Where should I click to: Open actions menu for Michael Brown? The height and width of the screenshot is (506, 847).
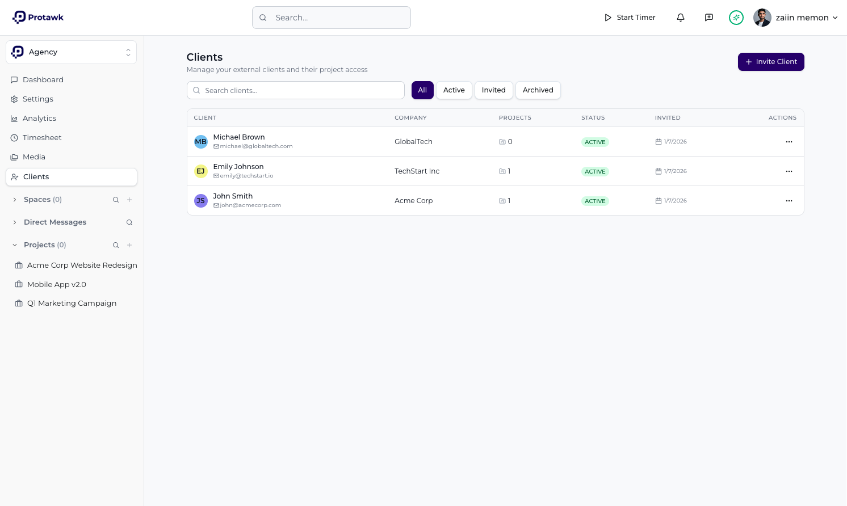tap(789, 141)
